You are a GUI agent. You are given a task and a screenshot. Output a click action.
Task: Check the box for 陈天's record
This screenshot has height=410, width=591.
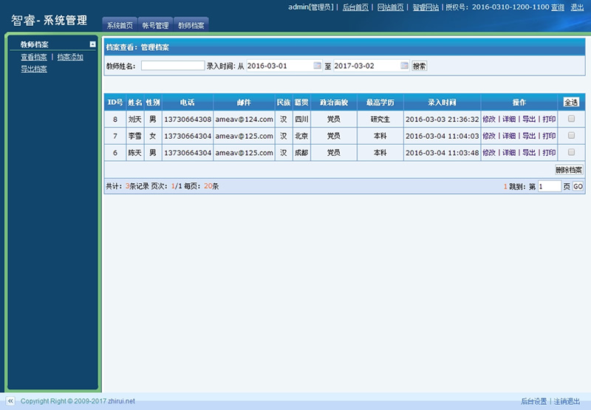(x=571, y=152)
